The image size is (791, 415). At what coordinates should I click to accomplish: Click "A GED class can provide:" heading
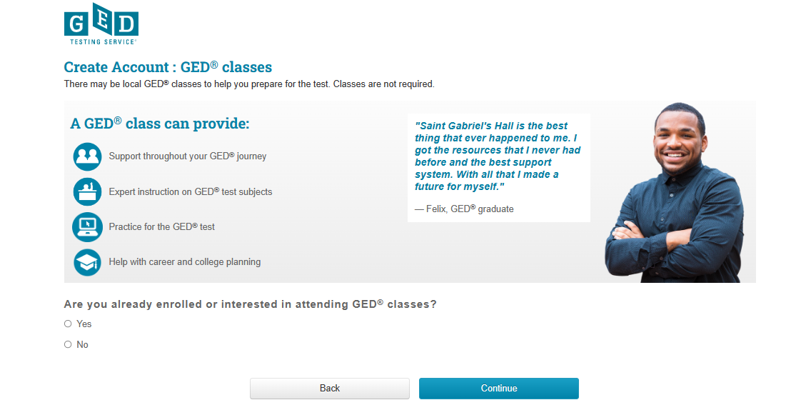pos(160,124)
